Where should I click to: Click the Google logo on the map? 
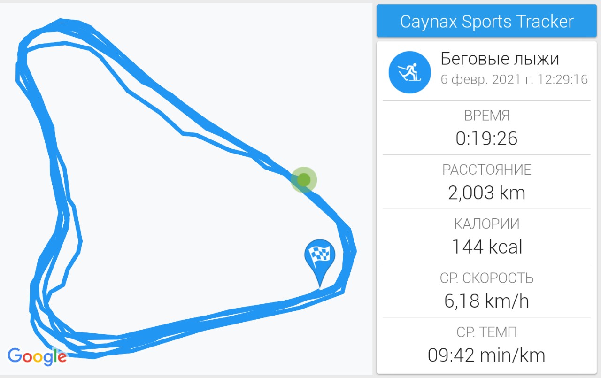(37, 356)
